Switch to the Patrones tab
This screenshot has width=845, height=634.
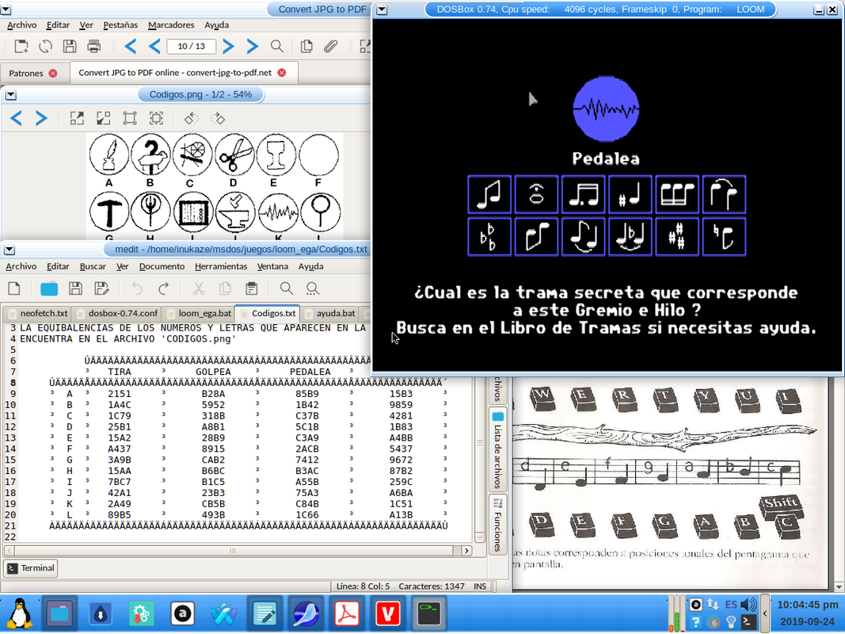[26, 74]
